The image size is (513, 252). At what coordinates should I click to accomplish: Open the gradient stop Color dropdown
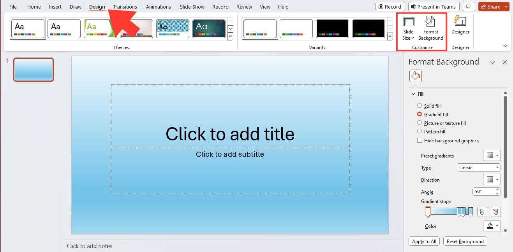pyautogui.click(x=492, y=226)
